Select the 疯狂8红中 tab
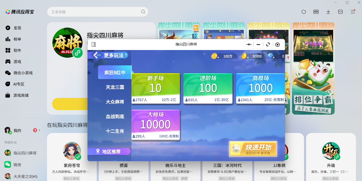Image resolution: width=362 pixels, height=181 pixels. pos(115,72)
